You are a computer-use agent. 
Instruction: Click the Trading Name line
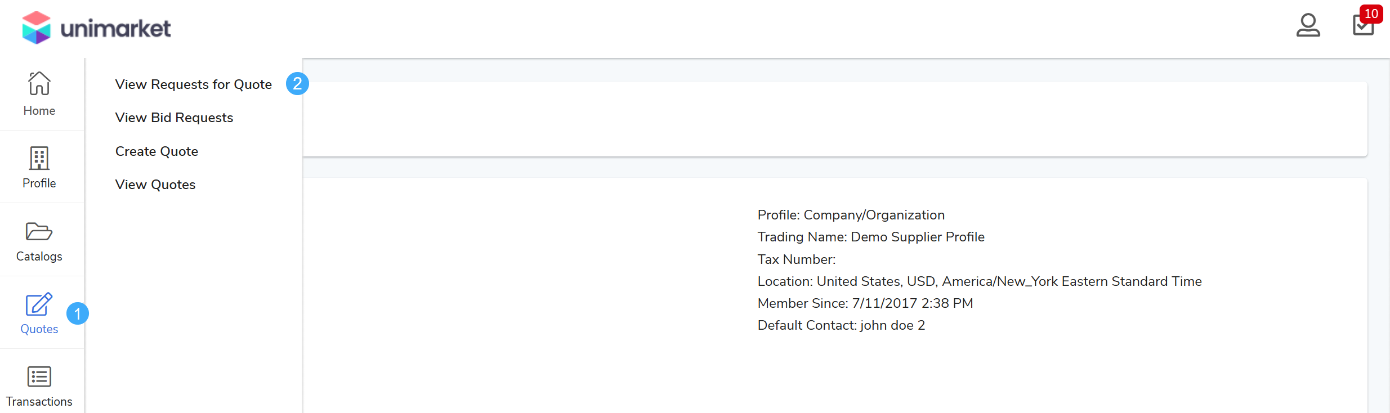point(870,237)
